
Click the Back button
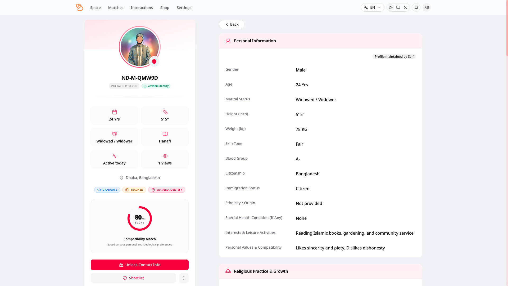[x=232, y=24]
